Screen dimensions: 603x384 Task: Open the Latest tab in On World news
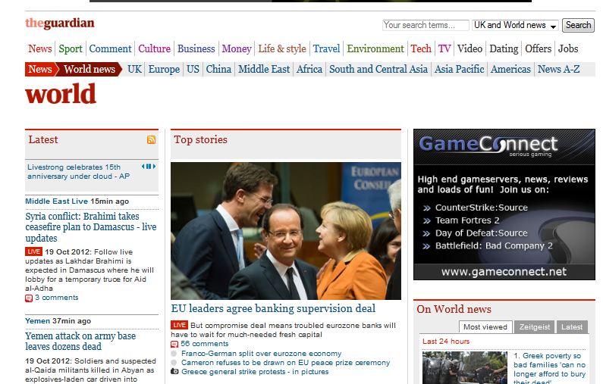click(572, 327)
